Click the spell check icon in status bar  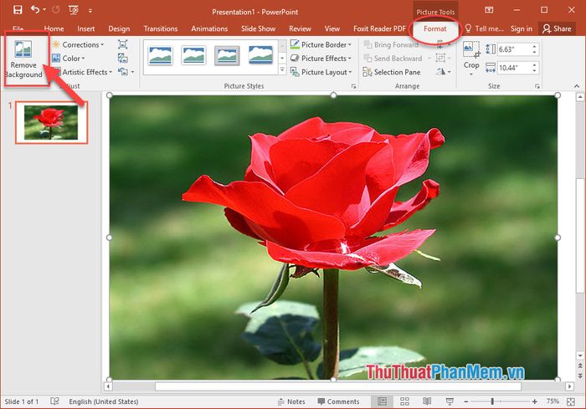(x=54, y=401)
